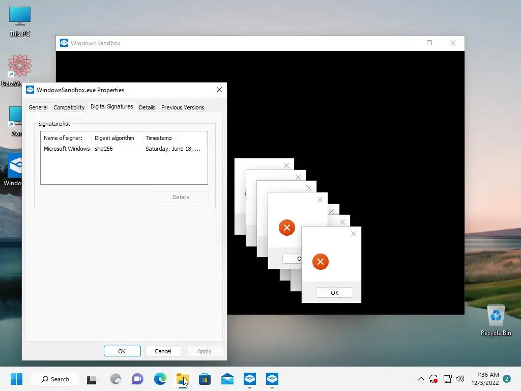Open the Chat app in taskbar

(137, 379)
